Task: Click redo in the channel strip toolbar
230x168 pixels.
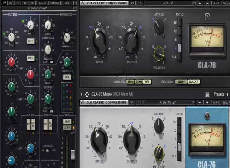Action: point(18,3)
